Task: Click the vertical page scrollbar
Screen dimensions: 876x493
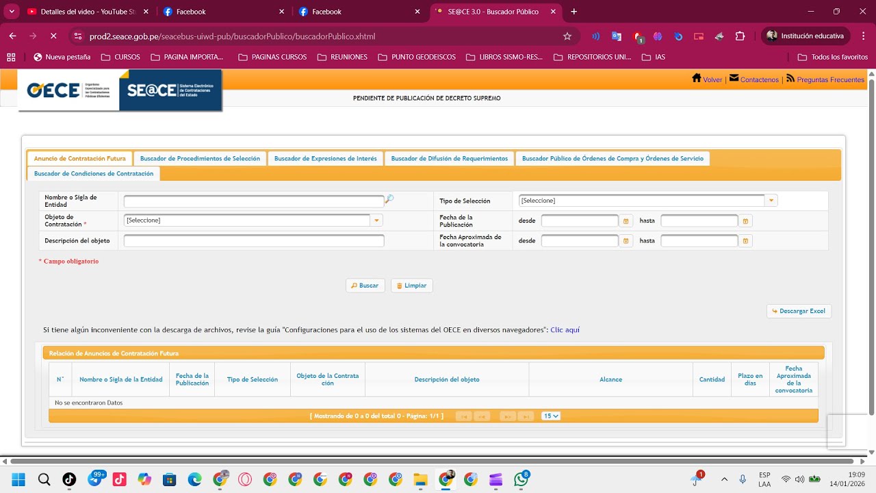Action: click(871, 246)
